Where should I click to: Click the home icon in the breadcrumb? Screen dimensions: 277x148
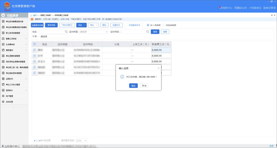(32, 15)
